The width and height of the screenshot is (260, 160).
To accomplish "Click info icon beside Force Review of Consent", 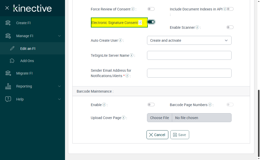I will 133,9.
